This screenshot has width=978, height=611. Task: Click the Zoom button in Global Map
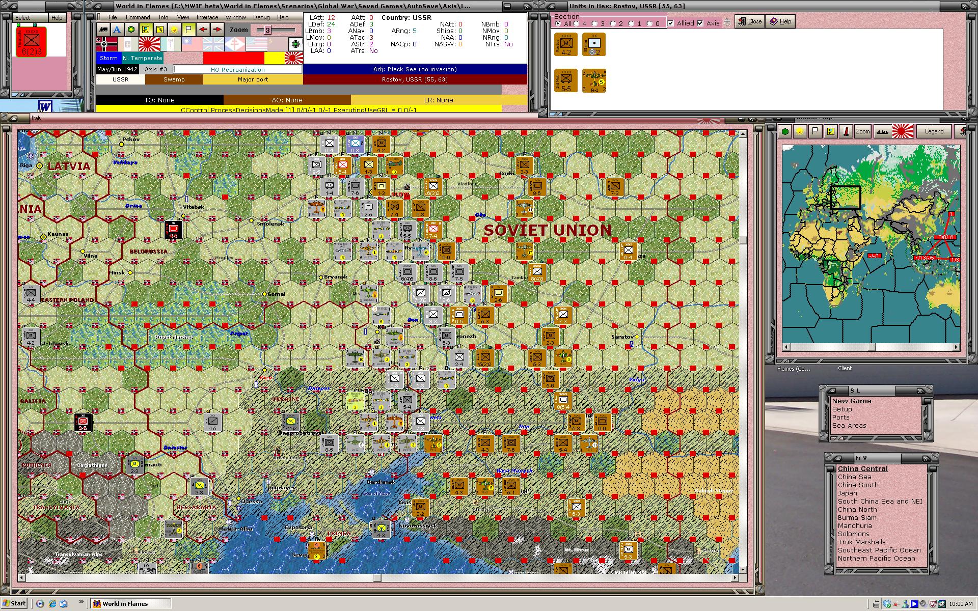click(862, 131)
